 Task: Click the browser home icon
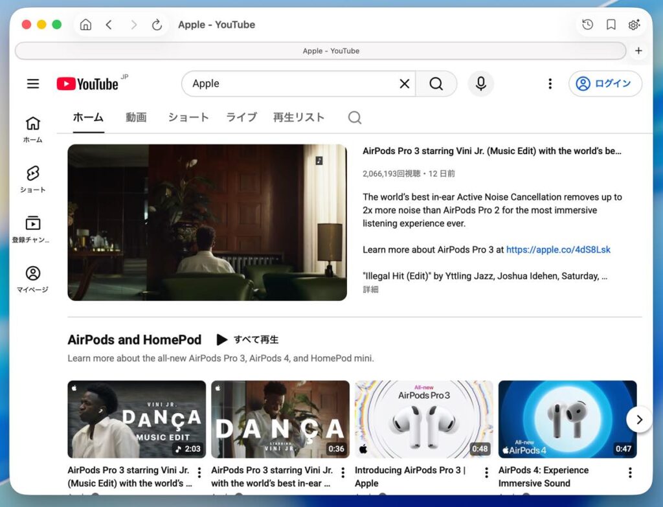coord(85,25)
